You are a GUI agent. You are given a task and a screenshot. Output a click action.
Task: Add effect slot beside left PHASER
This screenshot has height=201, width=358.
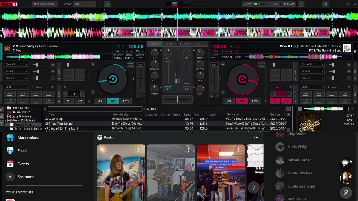53,78
